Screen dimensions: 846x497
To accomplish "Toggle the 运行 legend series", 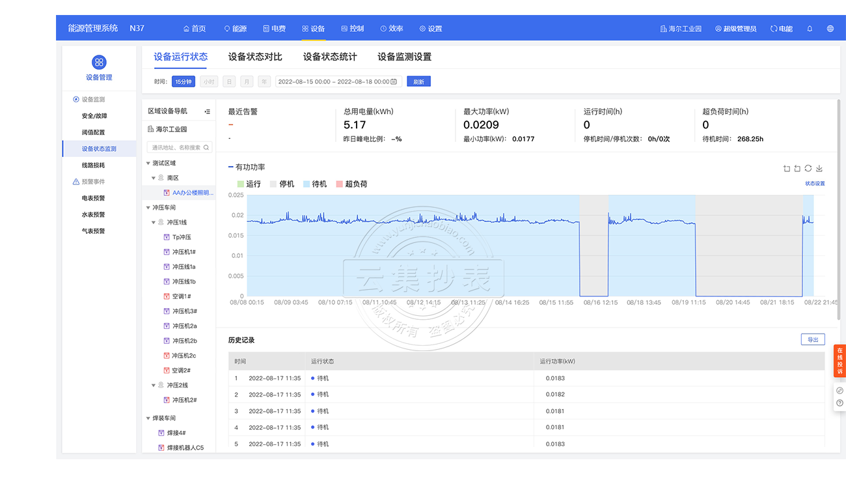I will point(249,184).
